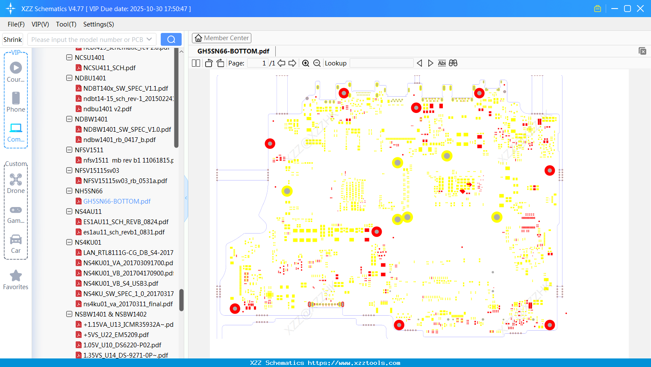
Task: Collapse the NDBU1401 folder
Action: click(69, 78)
